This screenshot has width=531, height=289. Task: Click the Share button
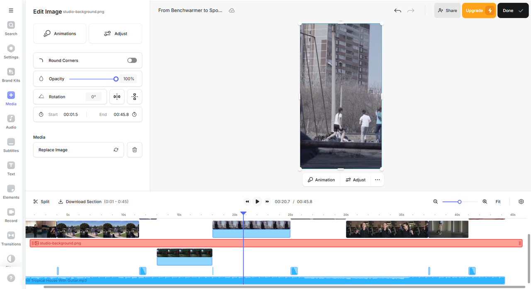click(447, 10)
